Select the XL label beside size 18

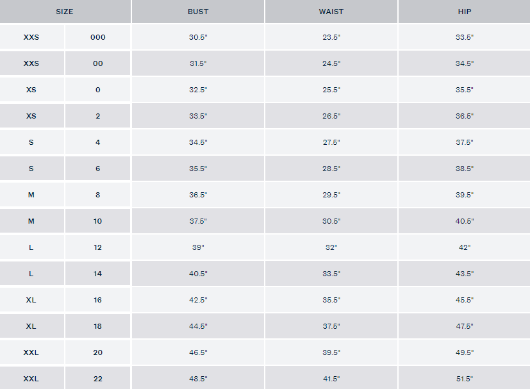tap(31, 326)
